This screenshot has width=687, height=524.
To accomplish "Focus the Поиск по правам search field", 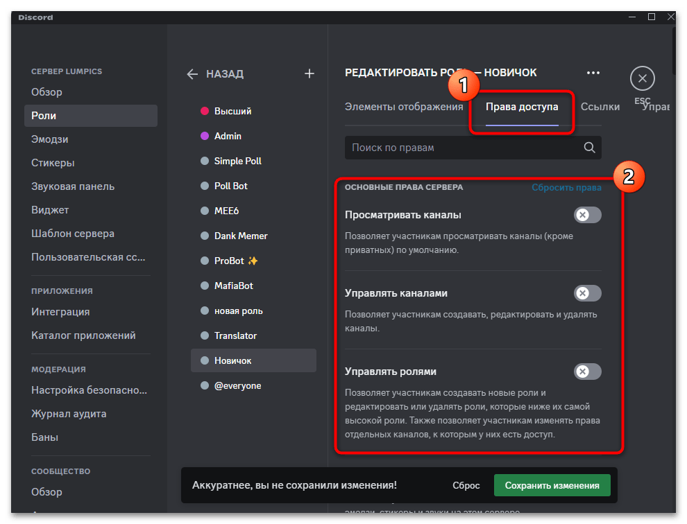I will (x=461, y=148).
